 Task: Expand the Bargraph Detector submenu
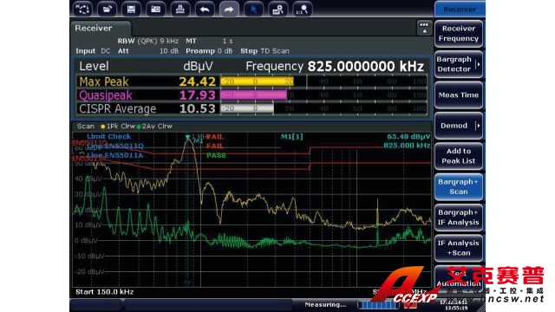coord(478,64)
